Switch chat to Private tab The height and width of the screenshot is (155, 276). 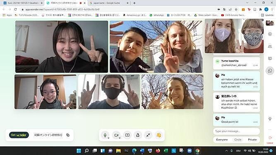(x=252, y=140)
